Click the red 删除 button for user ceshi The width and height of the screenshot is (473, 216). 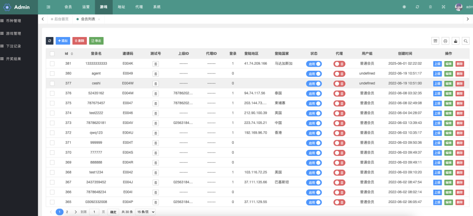460,83
